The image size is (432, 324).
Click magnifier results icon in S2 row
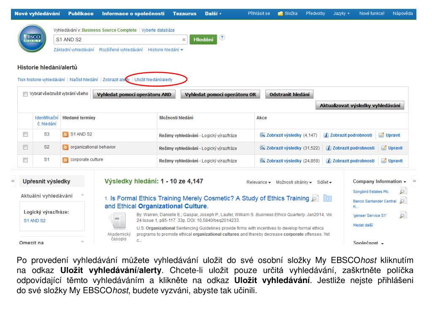[262, 148]
